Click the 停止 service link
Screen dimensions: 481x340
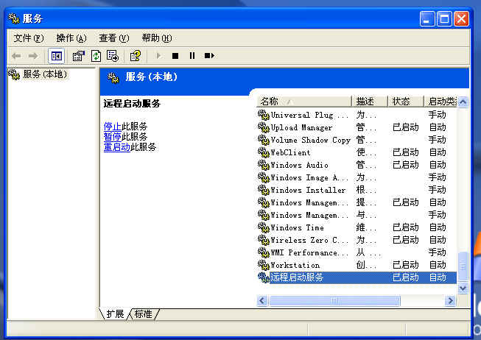pyautogui.click(x=113, y=127)
